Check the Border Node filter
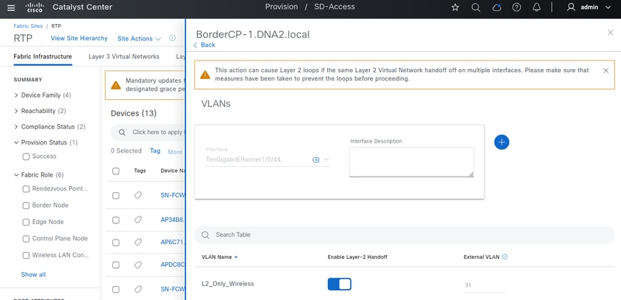The image size is (621, 300). point(26,205)
